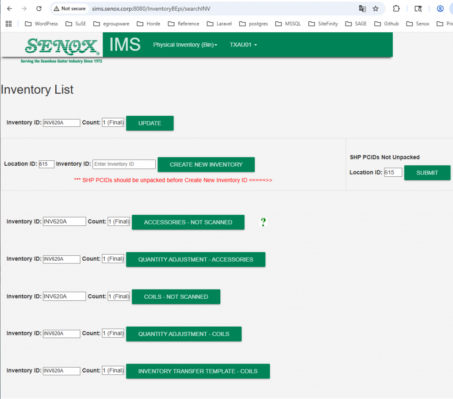The width and height of the screenshot is (453, 399).
Task: Click the Not secure site info badge
Action: 69,8
